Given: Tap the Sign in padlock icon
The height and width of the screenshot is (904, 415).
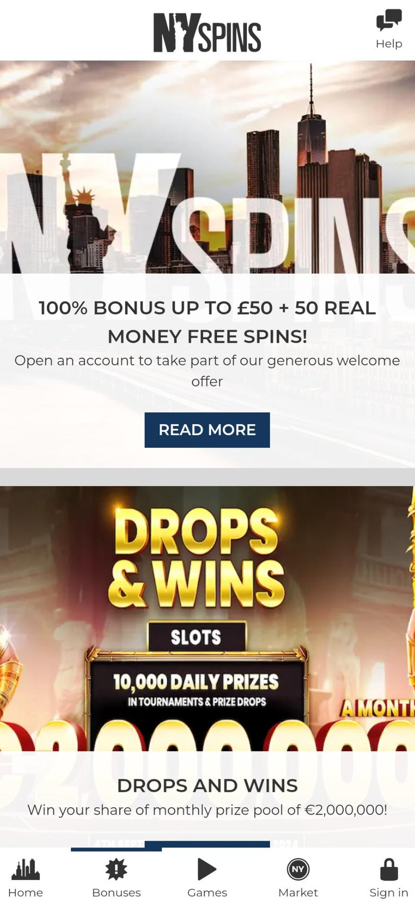Looking at the screenshot, I should (x=389, y=870).
